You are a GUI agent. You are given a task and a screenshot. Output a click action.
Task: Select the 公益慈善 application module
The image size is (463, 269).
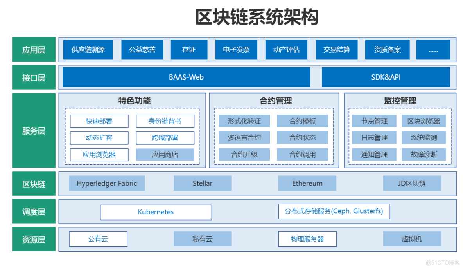[142, 50]
